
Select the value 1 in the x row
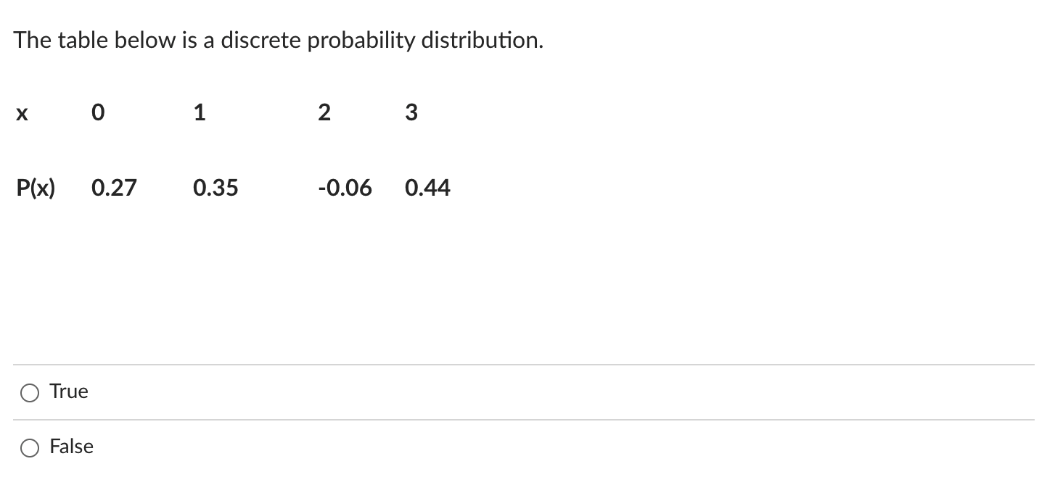pos(199,112)
